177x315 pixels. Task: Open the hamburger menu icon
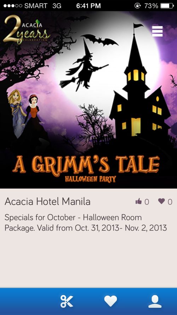158,31
